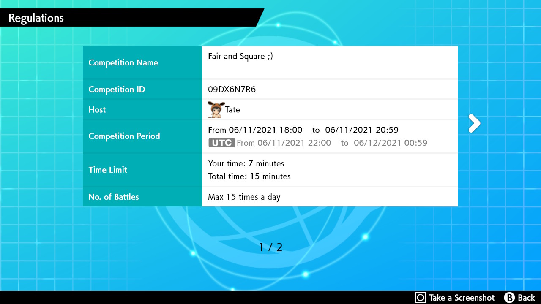Click "Your time: 7 minutes"

[246, 163]
